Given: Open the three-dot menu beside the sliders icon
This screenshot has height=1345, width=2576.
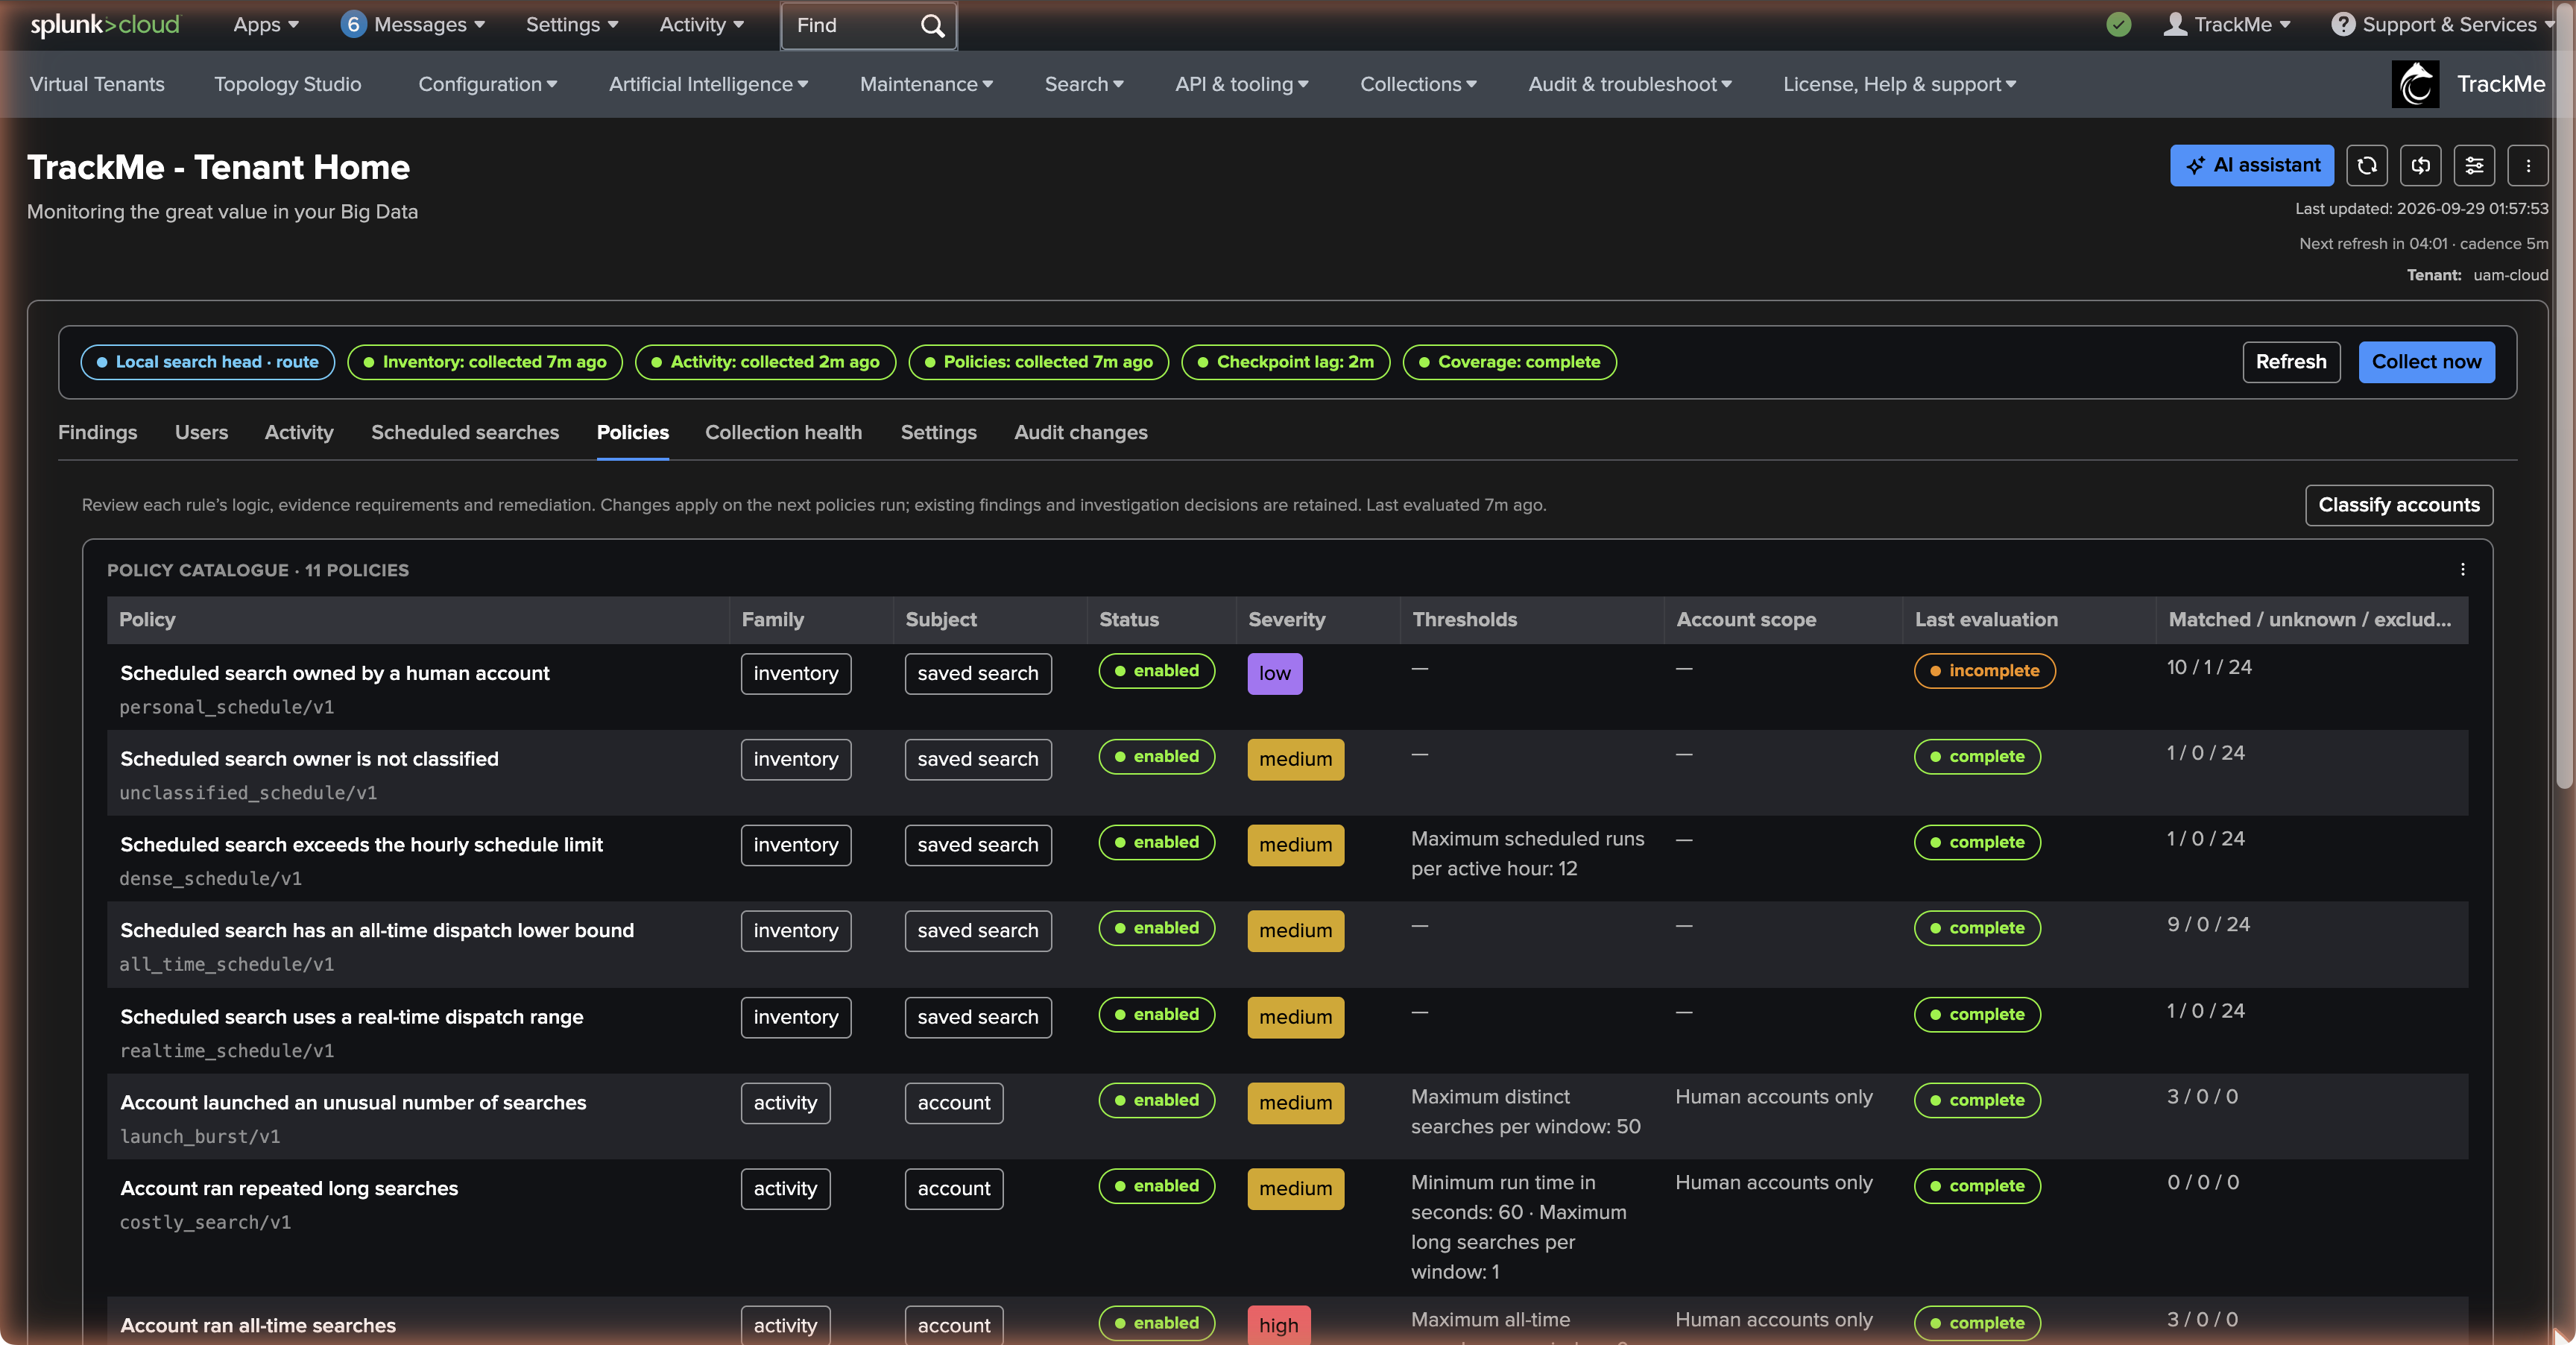Looking at the screenshot, I should pos(2528,166).
